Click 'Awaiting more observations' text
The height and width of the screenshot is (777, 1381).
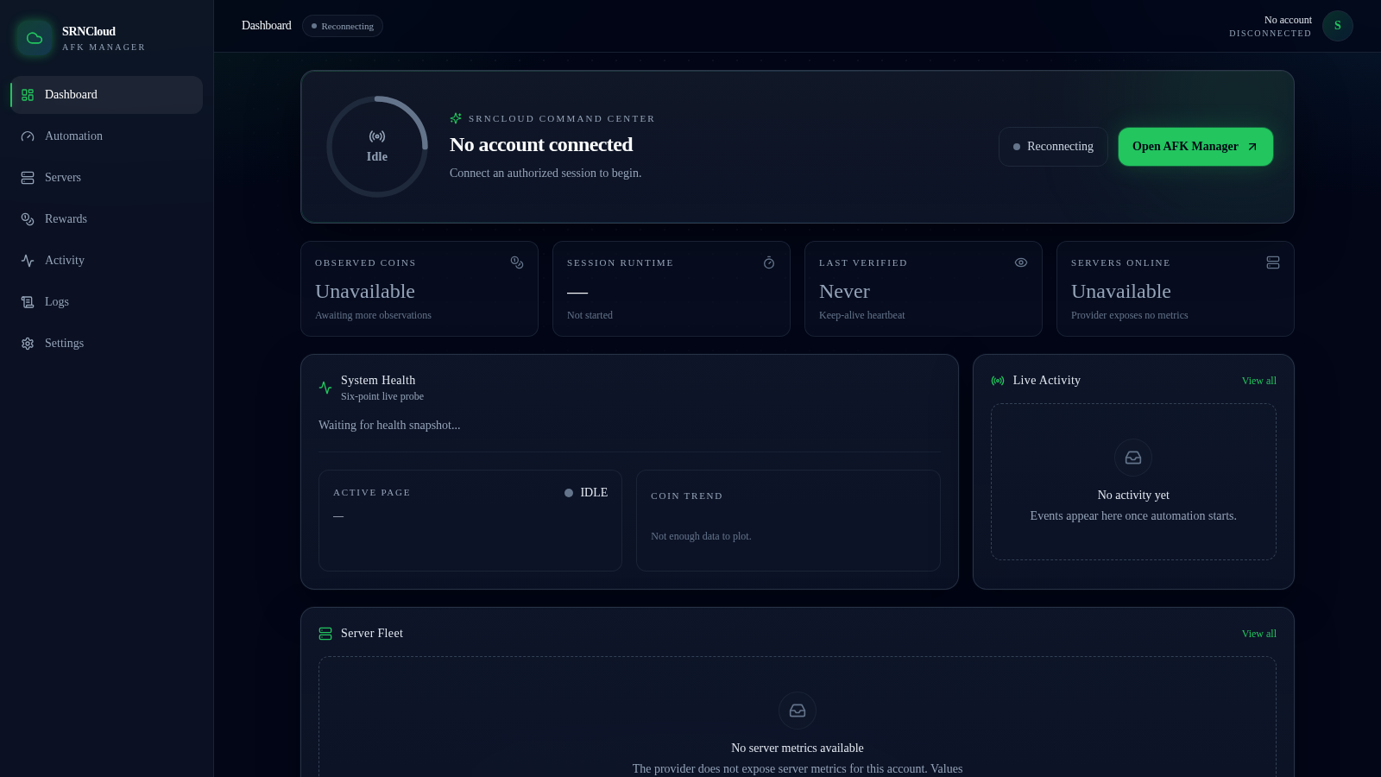(373, 316)
